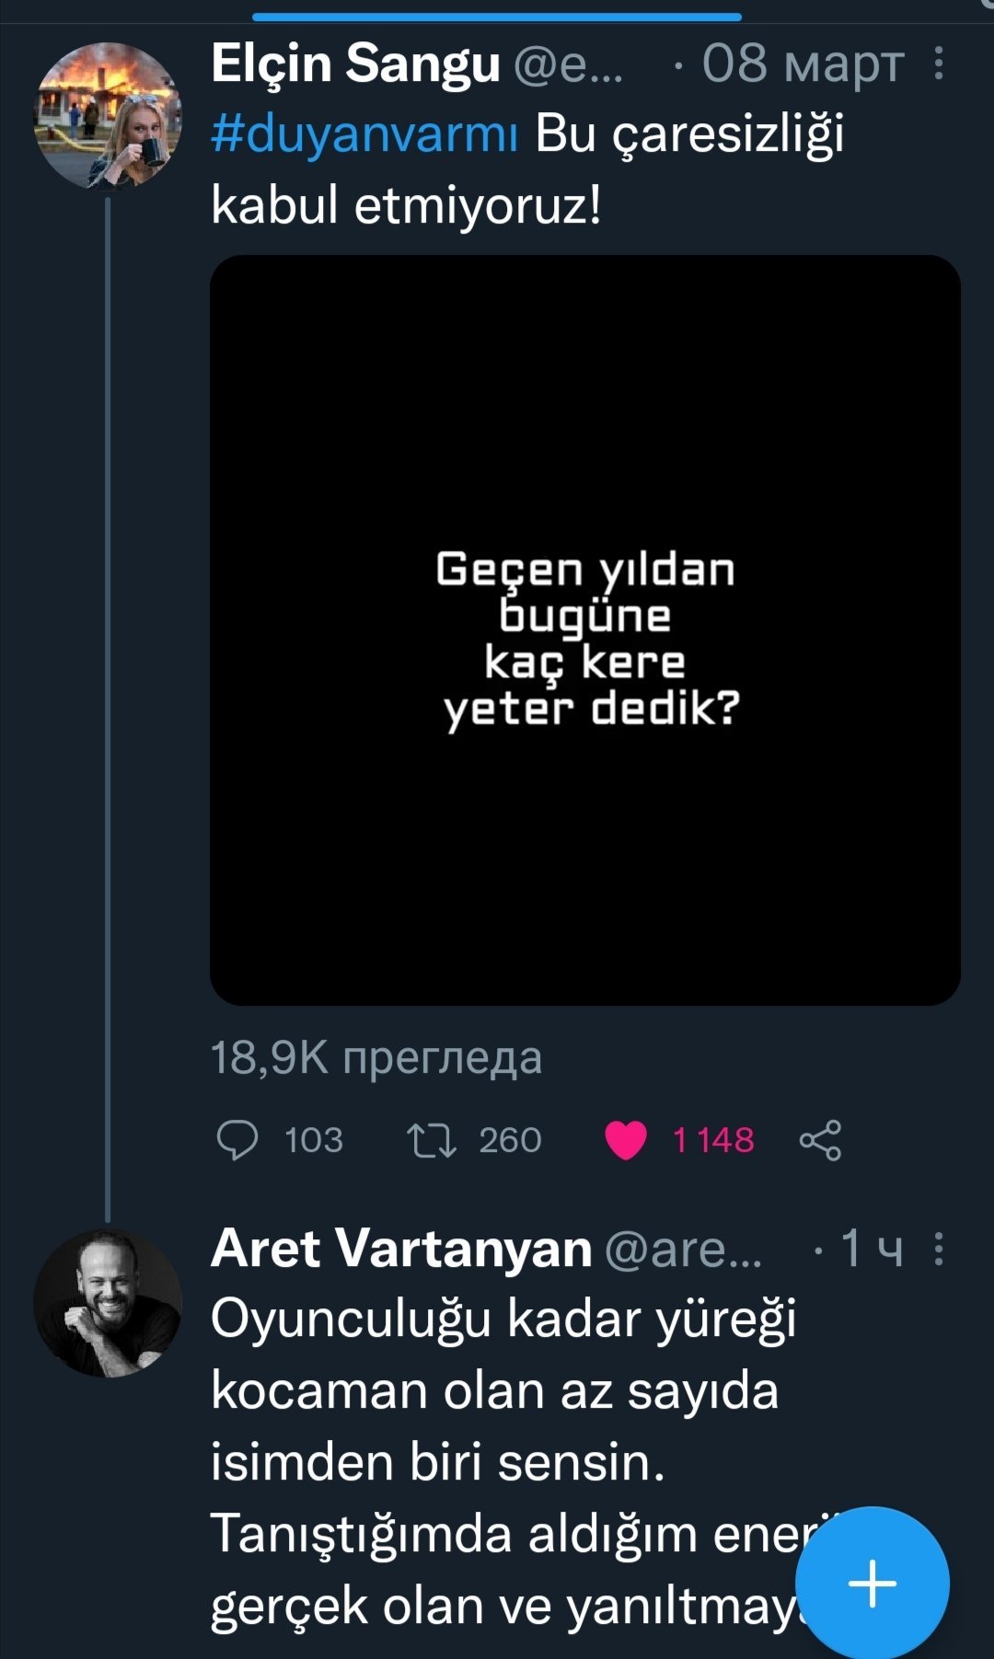Reply using the comment bubble icon
Image resolution: width=994 pixels, height=1659 pixels.
click(x=237, y=1140)
